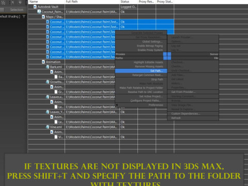
Task: Click the Anim... icon beneath Bark.xml
Action: tap(52, 72)
